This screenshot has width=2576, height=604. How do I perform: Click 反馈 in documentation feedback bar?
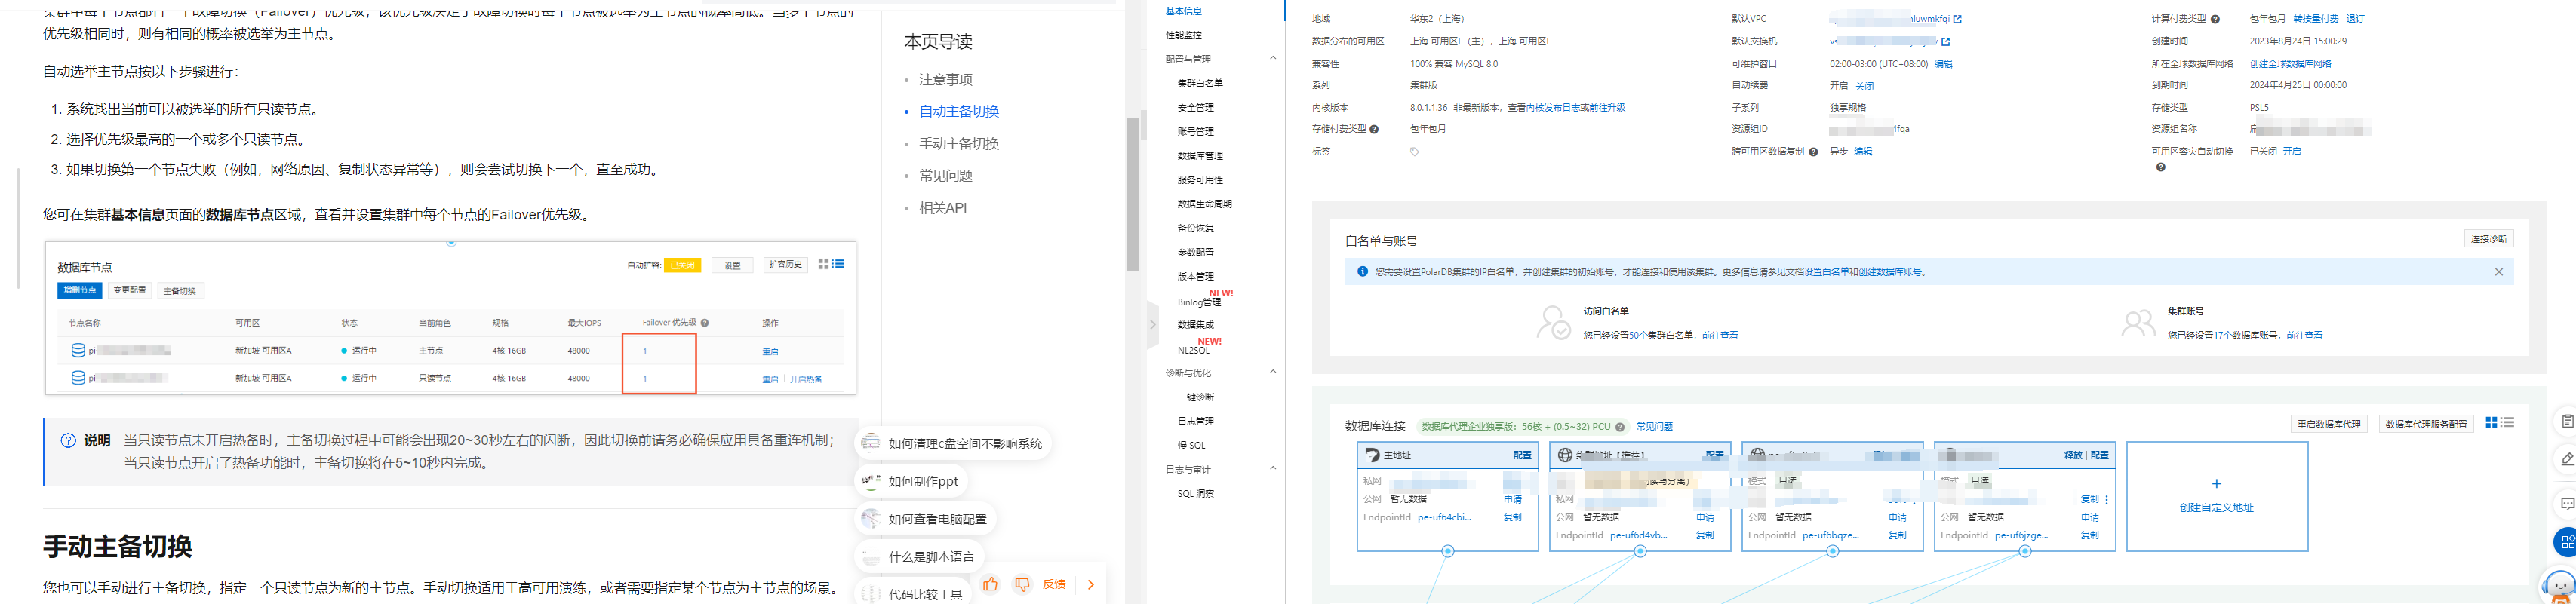click(1054, 585)
